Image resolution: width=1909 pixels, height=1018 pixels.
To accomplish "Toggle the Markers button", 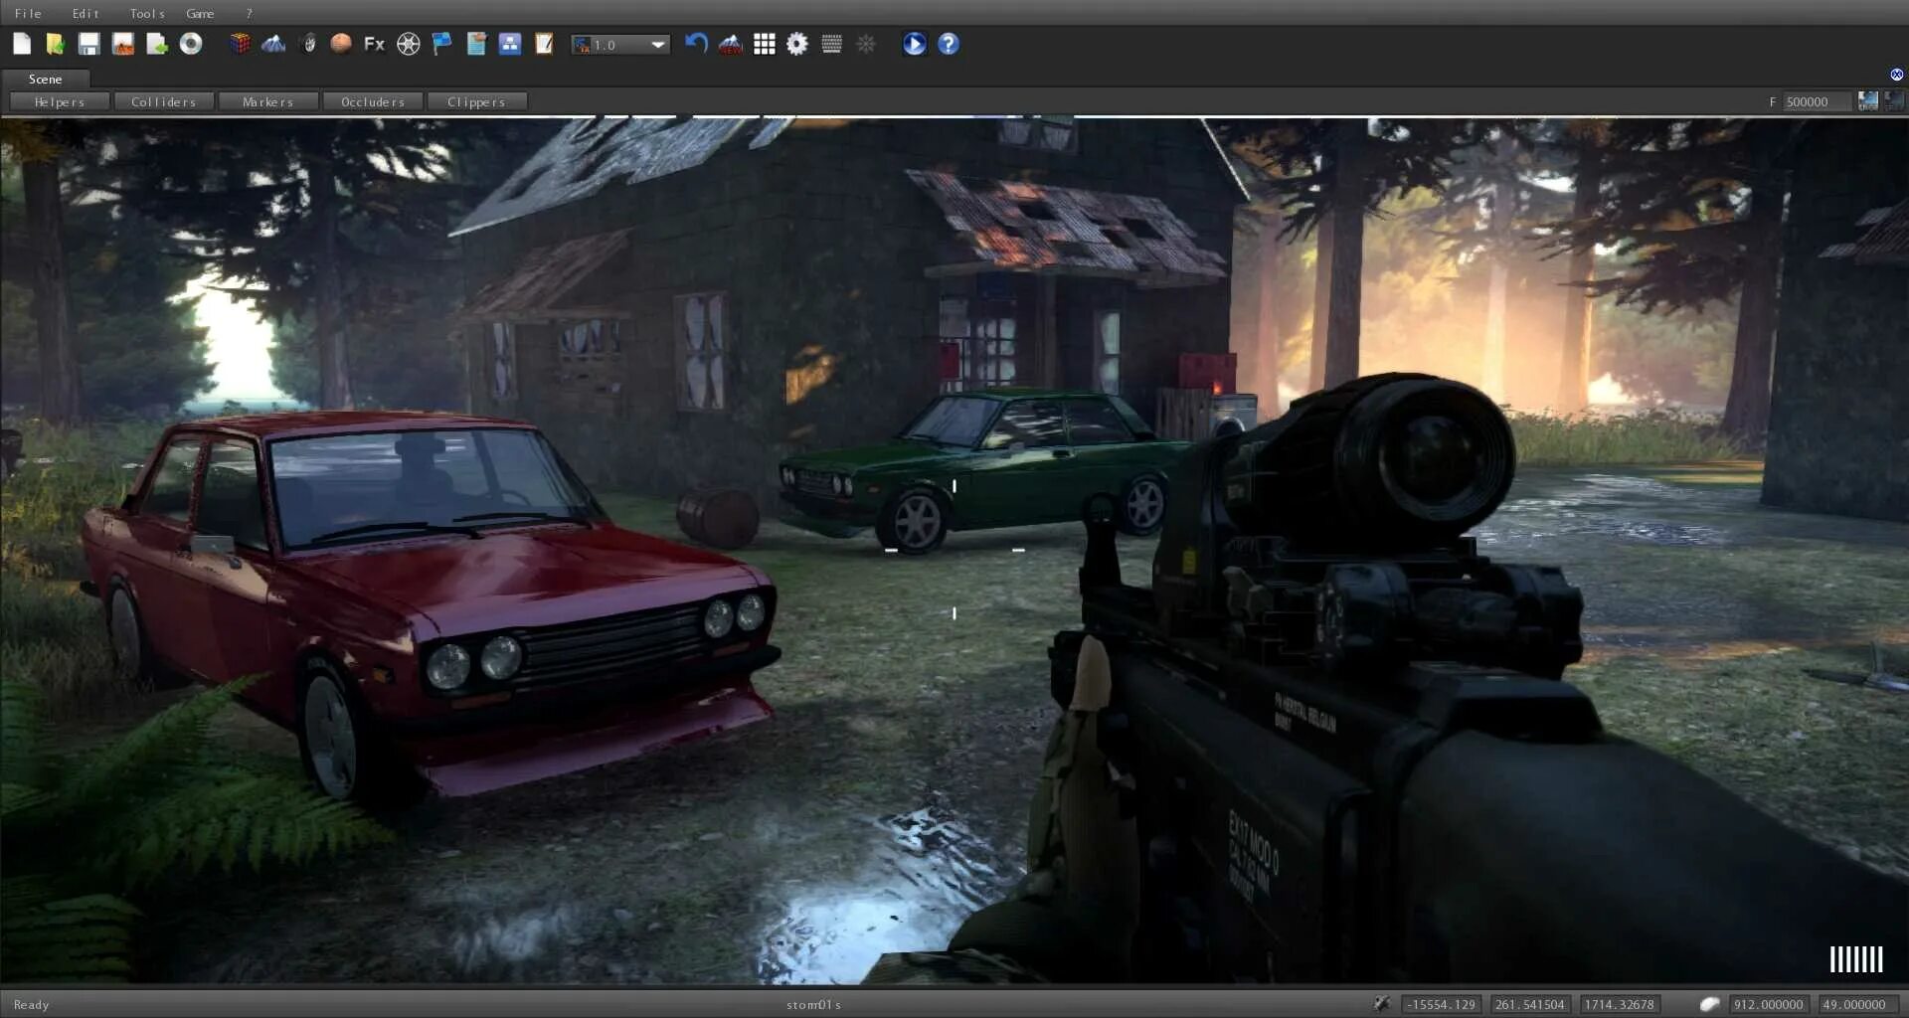I will pyautogui.click(x=268, y=101).
